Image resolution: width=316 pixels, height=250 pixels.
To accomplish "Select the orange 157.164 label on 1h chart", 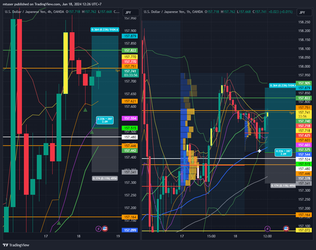I will pos(304,215).
